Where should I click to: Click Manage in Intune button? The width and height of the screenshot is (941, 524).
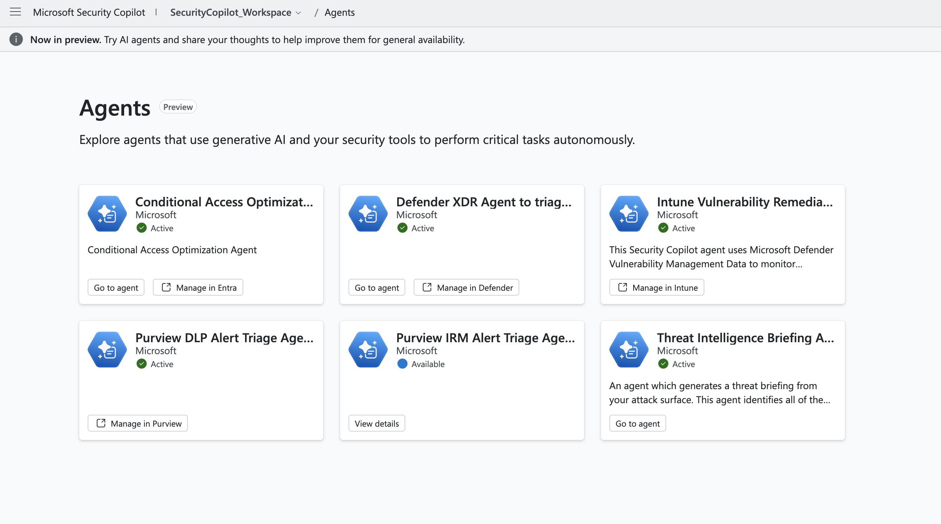pos(657,288)
